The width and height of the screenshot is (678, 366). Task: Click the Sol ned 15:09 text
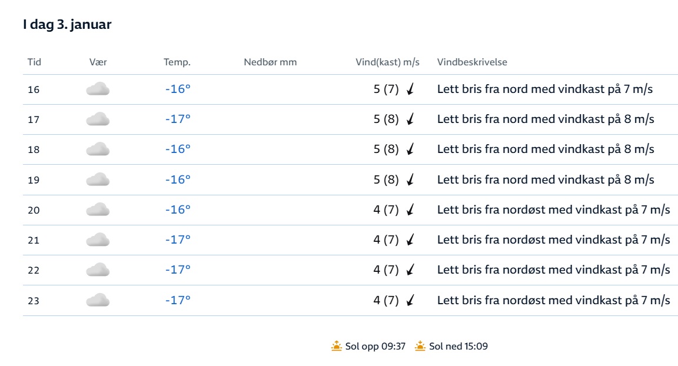(x=458, y=346)
